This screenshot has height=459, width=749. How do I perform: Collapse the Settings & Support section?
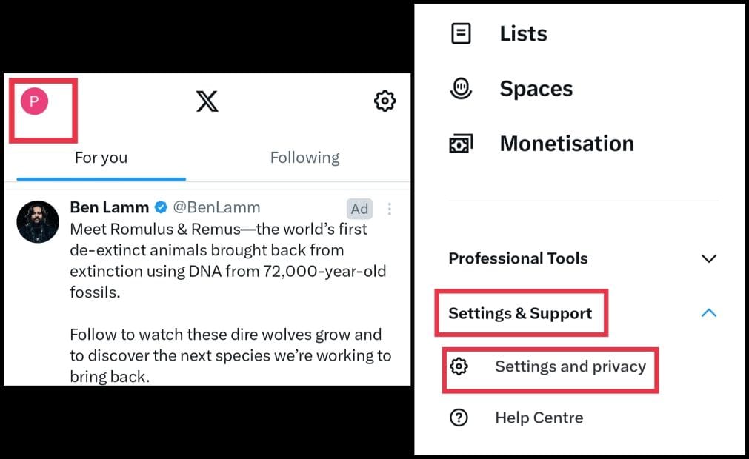[708, 313]
